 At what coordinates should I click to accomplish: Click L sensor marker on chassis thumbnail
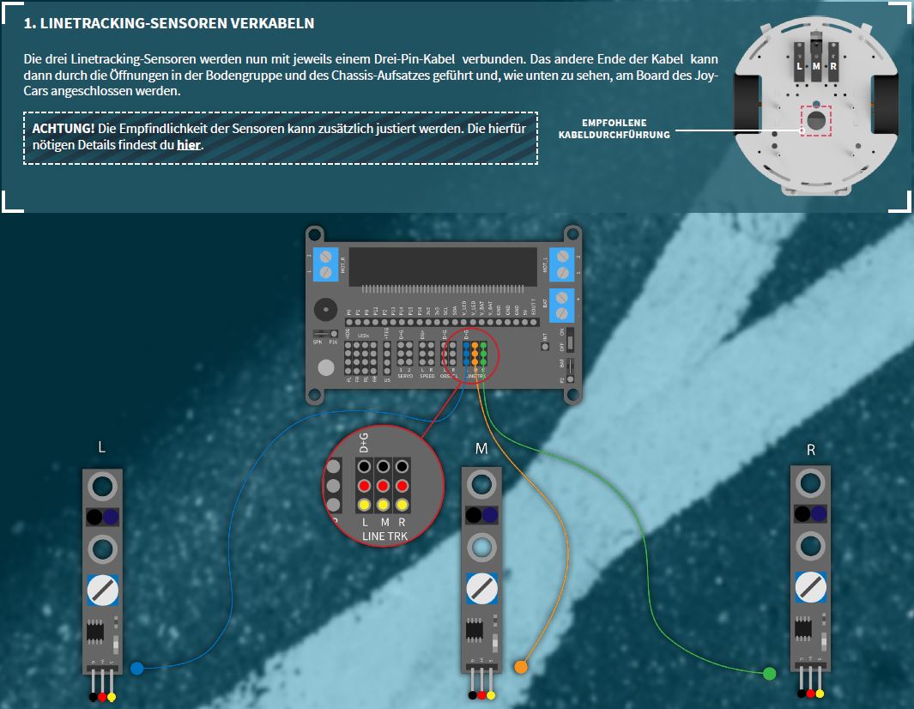point(799,63)
